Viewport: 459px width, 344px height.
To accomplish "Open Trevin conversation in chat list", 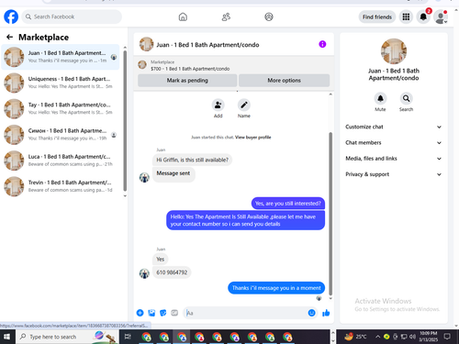I will [x=61, y=186].
